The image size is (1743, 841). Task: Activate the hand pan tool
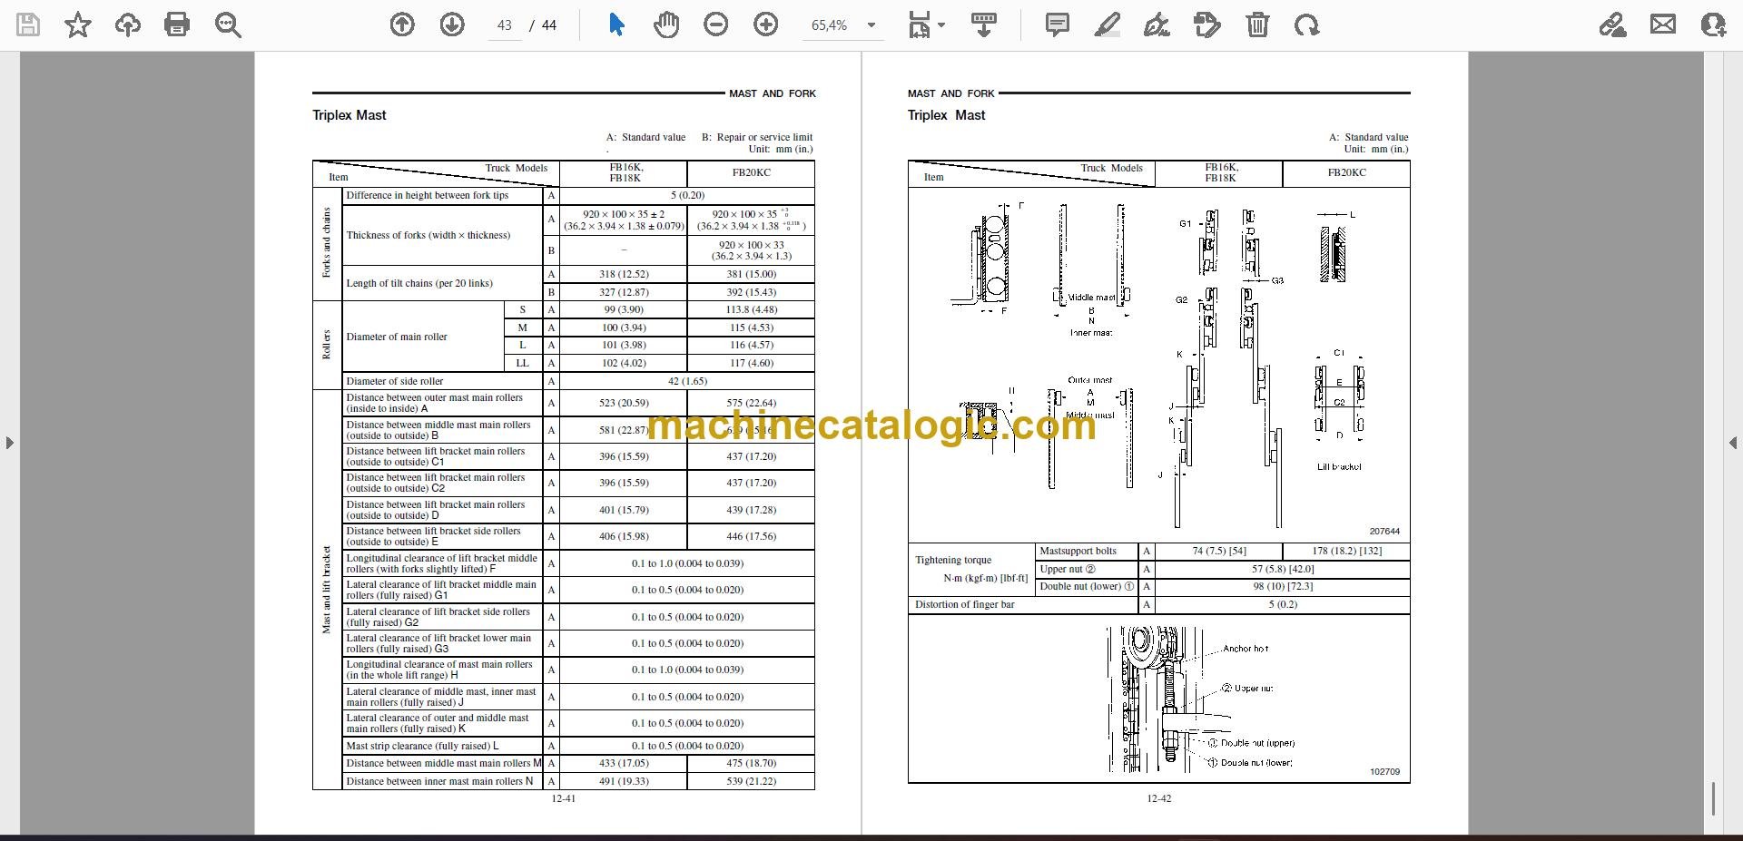point(666,25)
